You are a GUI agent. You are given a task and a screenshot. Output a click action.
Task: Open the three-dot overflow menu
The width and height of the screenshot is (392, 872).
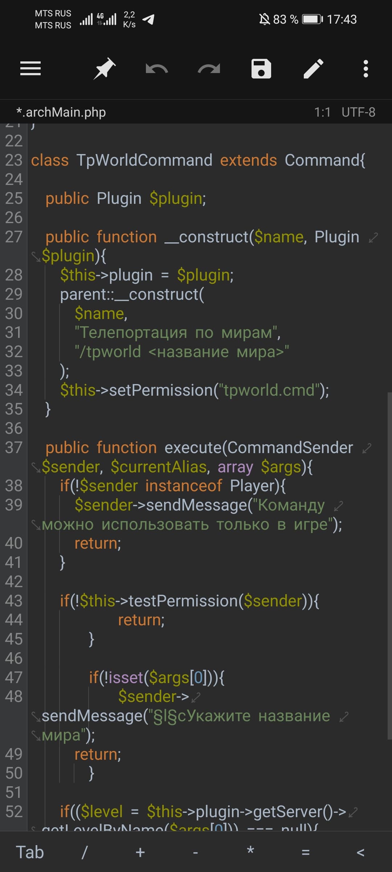click(366, 69)
